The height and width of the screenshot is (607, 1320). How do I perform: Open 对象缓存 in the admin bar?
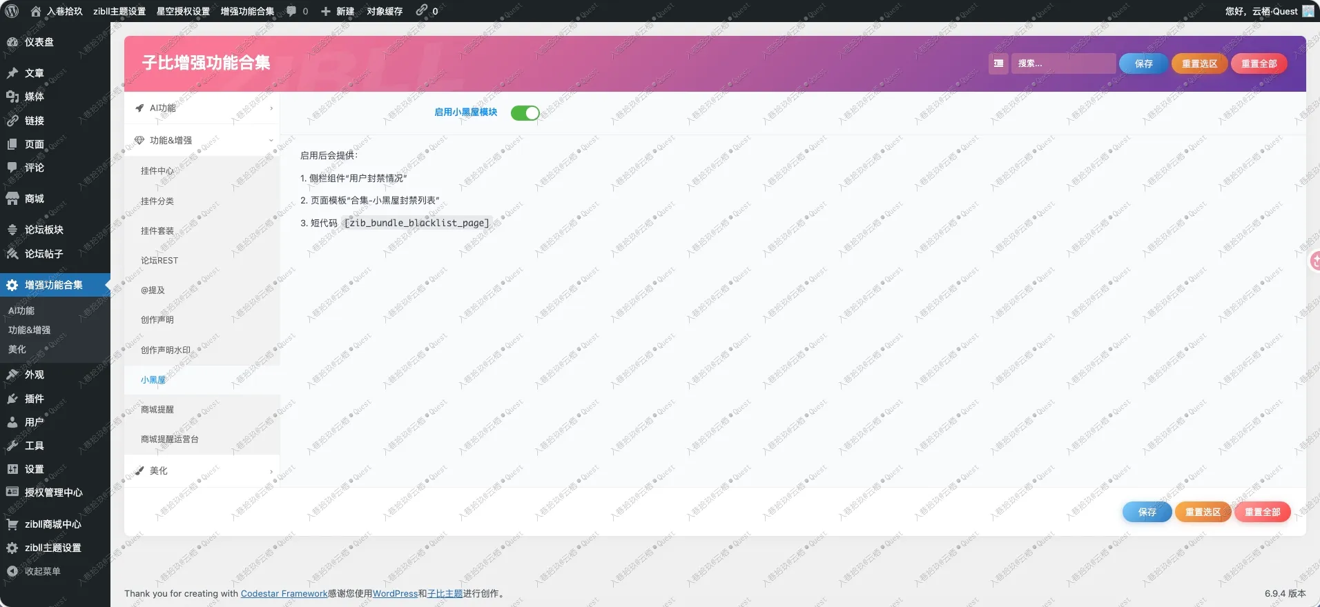tap(385, 11)
